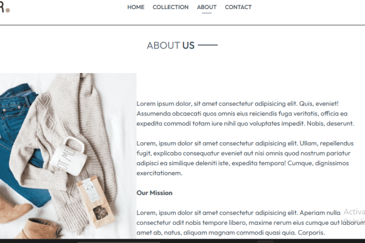365x243 pixels.
Task: Click the tan dot in the logo
Action: click(7, 10)
